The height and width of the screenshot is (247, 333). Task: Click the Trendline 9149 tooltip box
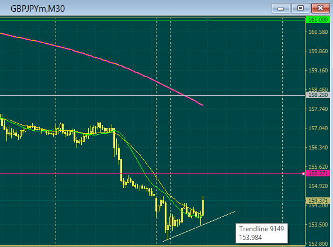262,233
